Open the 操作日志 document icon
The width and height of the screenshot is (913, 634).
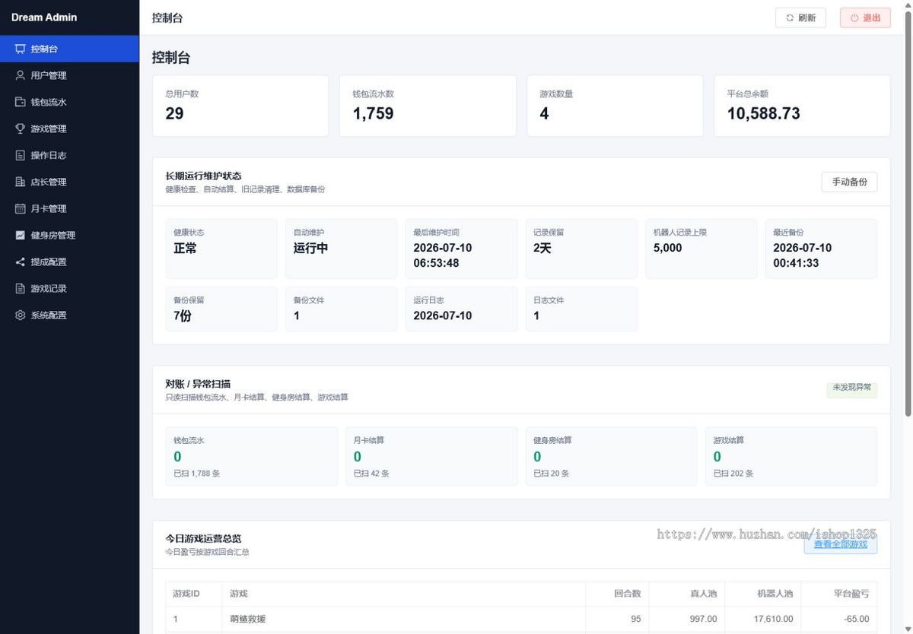[x=21, y=155]
